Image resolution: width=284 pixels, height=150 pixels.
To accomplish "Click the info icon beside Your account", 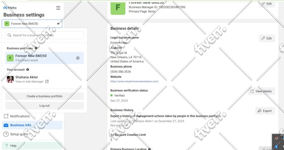I will tap(28, 70).
